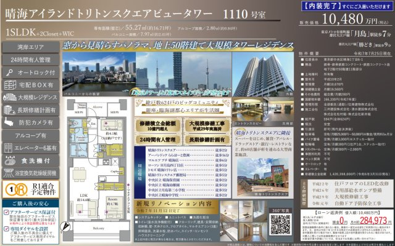Click the 284,973 monthly repayment amount
Viewport: 395px width, 246px height.
pyautogui.click(x=373, y=221)
